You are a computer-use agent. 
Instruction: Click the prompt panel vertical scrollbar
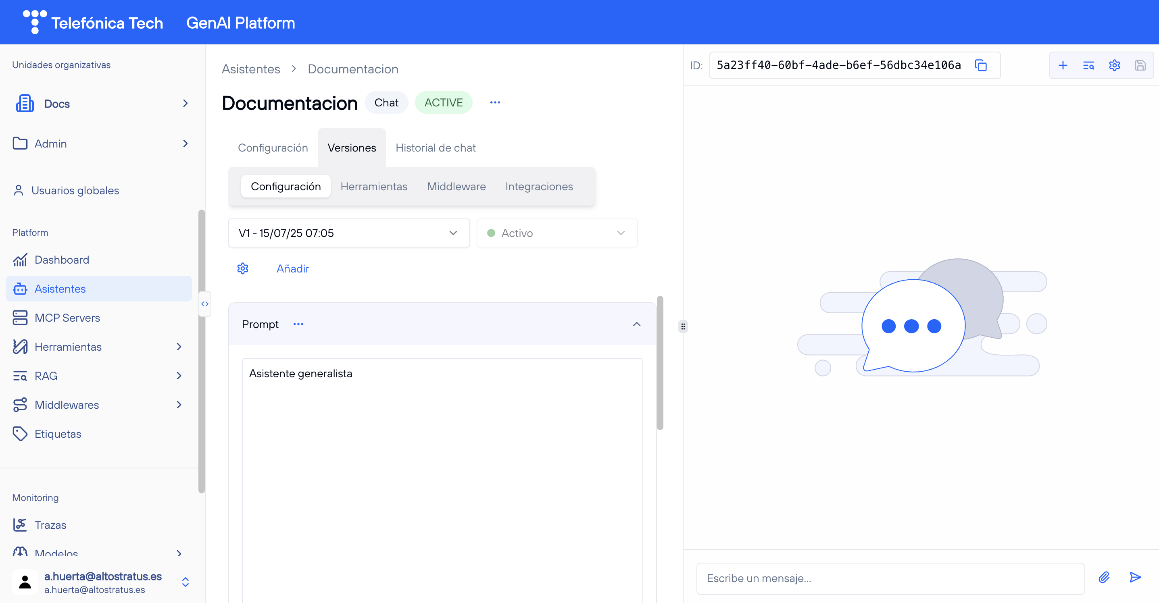(660, 362)
